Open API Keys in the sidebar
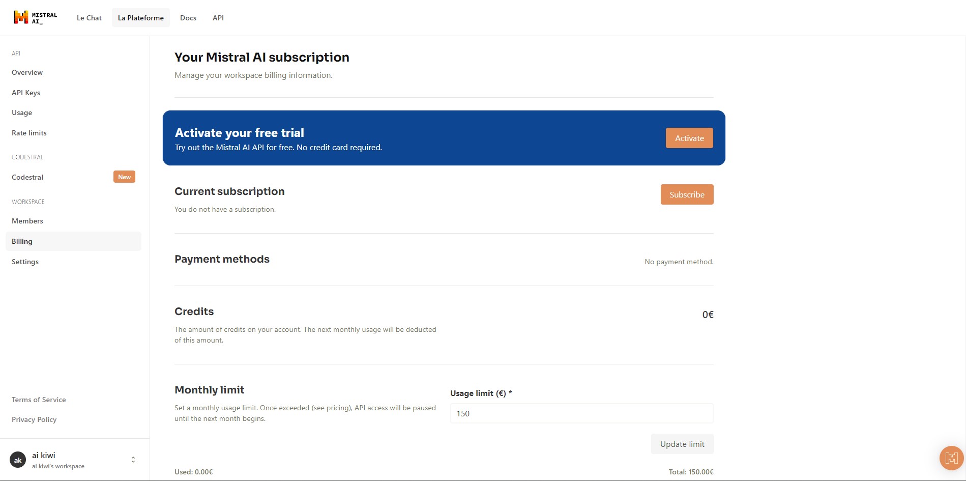This screenshot has width=966, height=481. 26,93
